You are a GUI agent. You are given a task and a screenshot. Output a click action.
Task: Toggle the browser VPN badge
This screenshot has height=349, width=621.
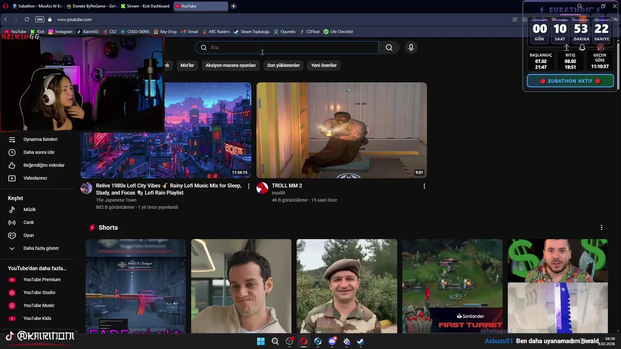tap(40, 19)
